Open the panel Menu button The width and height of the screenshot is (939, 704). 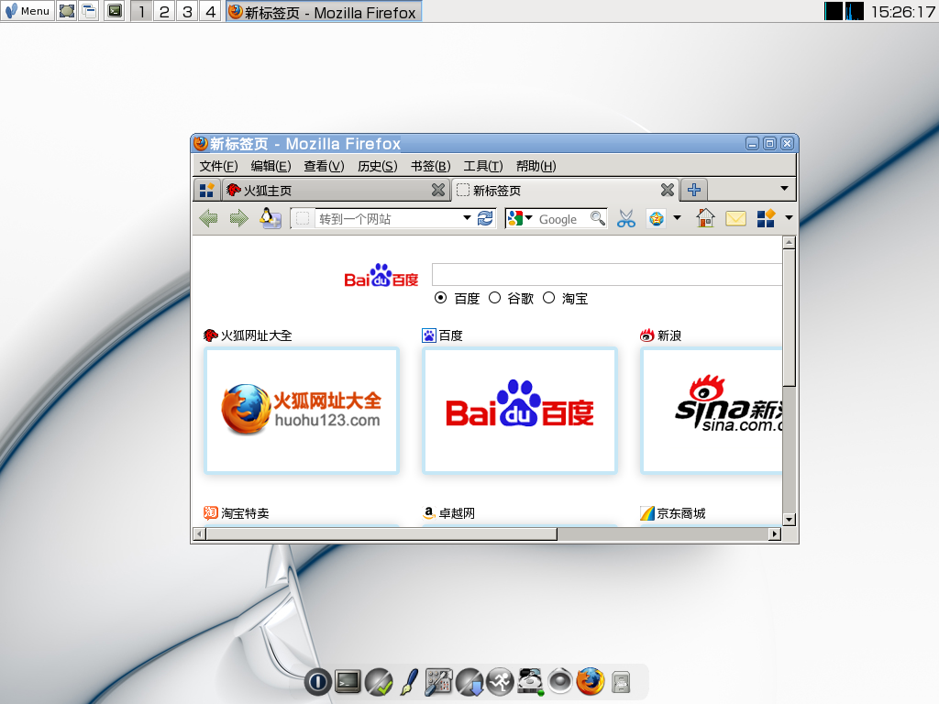pyautogui.click(x=28, y=11)
